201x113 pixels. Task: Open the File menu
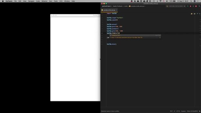[x=15, y=1]
